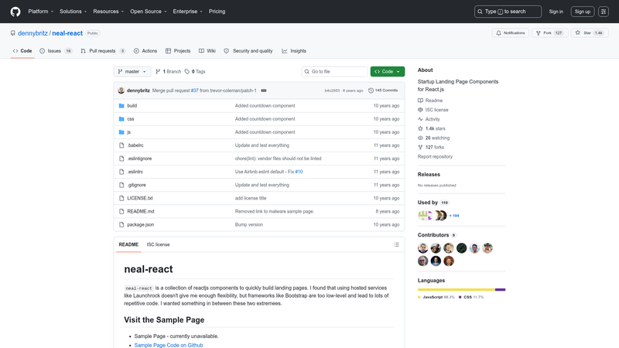
Task: Open the green Code dropdown button
Action: 388,71
